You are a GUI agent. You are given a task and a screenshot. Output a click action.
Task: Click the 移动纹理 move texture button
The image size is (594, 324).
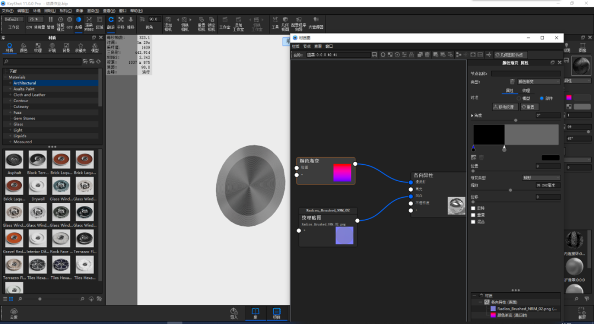pyautogui.click(x=505, y=107)
